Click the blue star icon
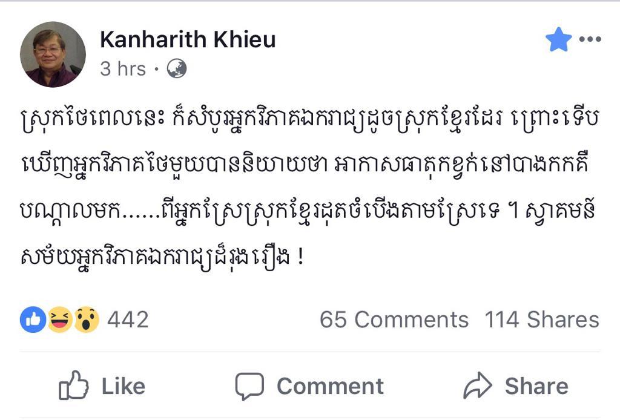The height and width of the screenshot is (420, 620). click(x=558, y=40)
